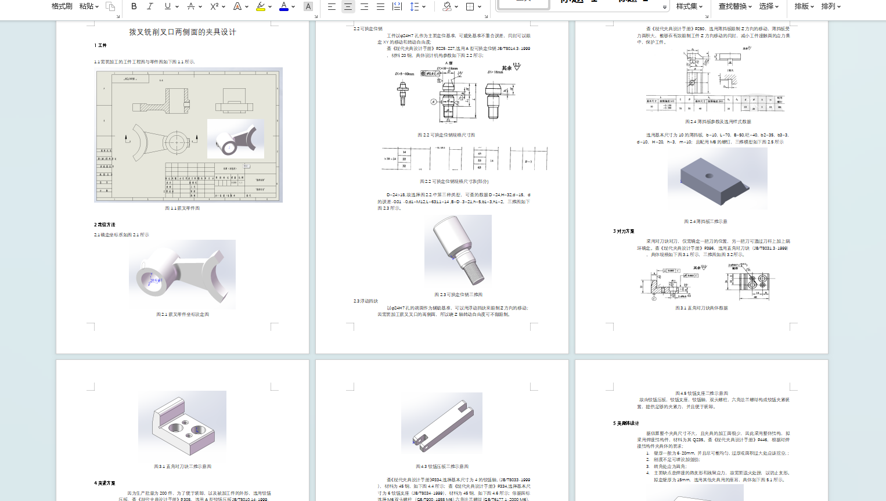Click the document title 拨叉铣削叉口两侧面的夹具设计
This screenshot has height=501, width=886.
(x=182, y=32)
